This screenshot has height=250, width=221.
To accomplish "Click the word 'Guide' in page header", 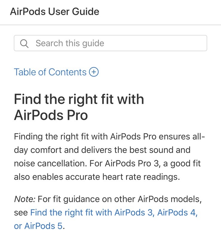I will point(85,12).
